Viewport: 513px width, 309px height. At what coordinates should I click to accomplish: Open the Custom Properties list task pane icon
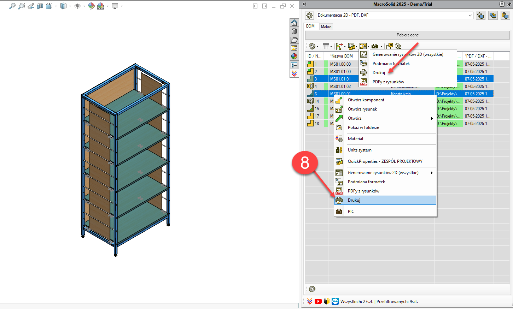[x=294, y=65]
